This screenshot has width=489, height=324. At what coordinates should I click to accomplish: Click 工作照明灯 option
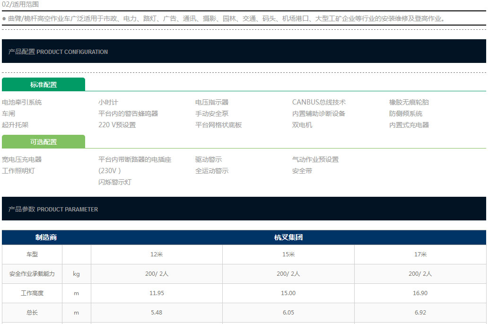coord(18,171)
